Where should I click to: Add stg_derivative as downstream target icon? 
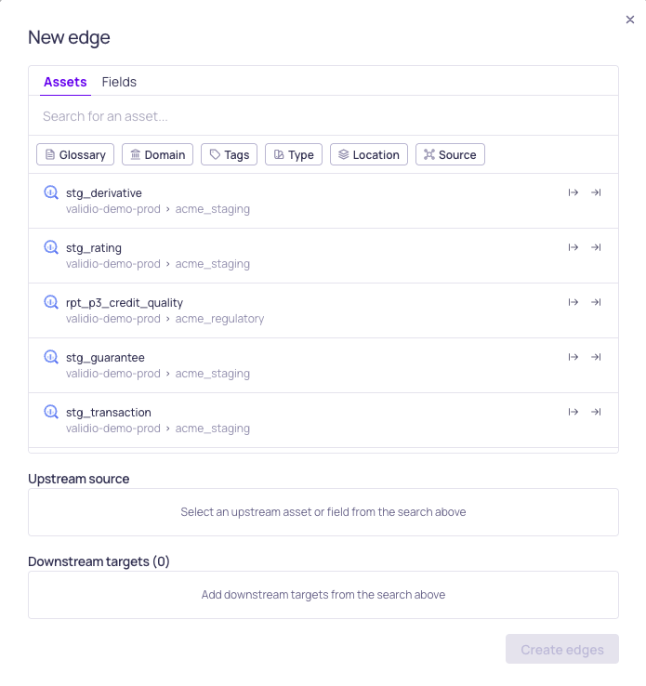point(596,192)
